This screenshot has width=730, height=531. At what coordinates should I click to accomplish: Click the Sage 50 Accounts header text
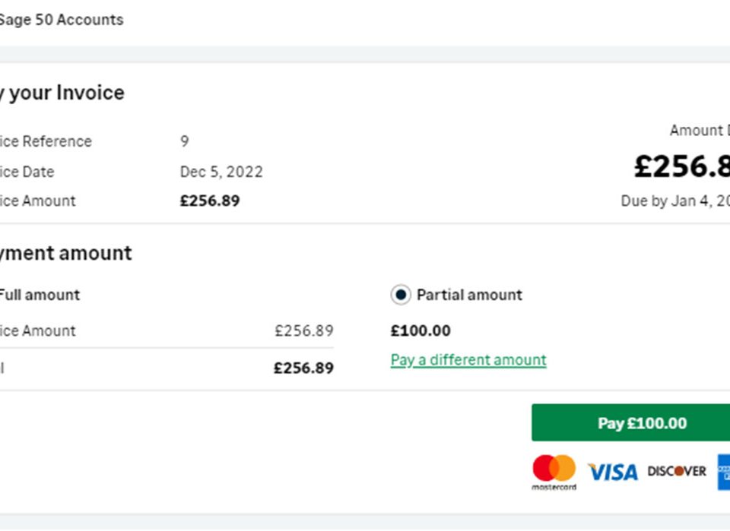62,20
